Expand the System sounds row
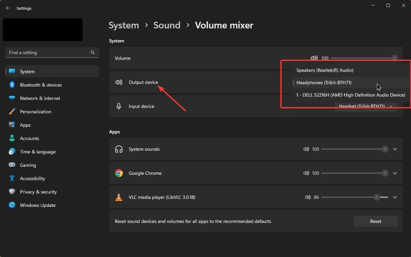The image size is (411, 257). [395, 149]
